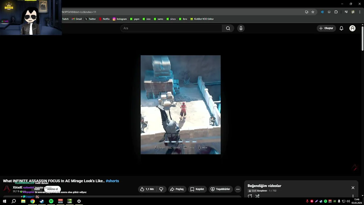Open the fero bookmark

coord(183,19)
